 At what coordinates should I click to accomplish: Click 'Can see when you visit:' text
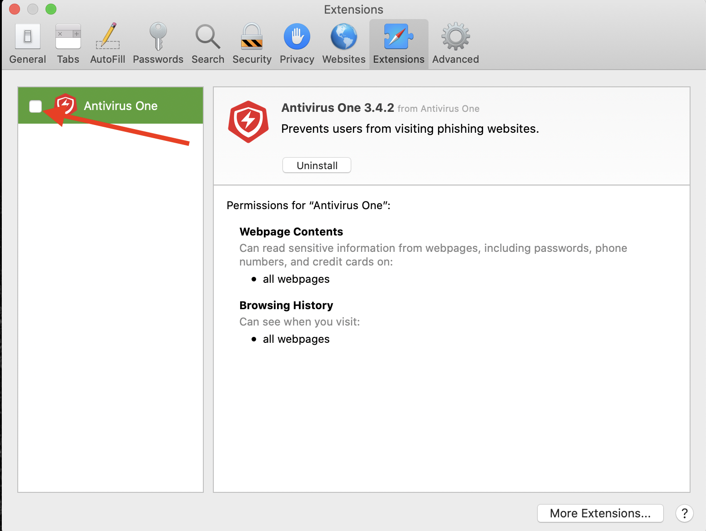click(x=299, y=322)
